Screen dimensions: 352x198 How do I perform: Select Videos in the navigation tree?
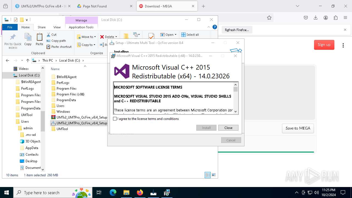coord(24,69)
